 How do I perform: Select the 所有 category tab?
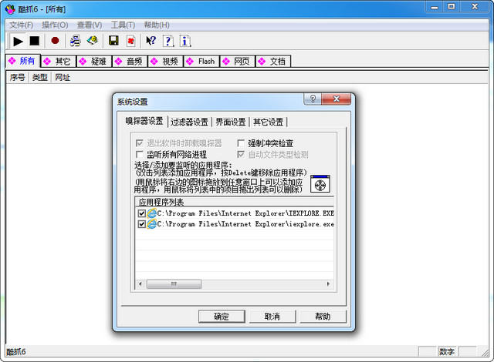(22, 61)
